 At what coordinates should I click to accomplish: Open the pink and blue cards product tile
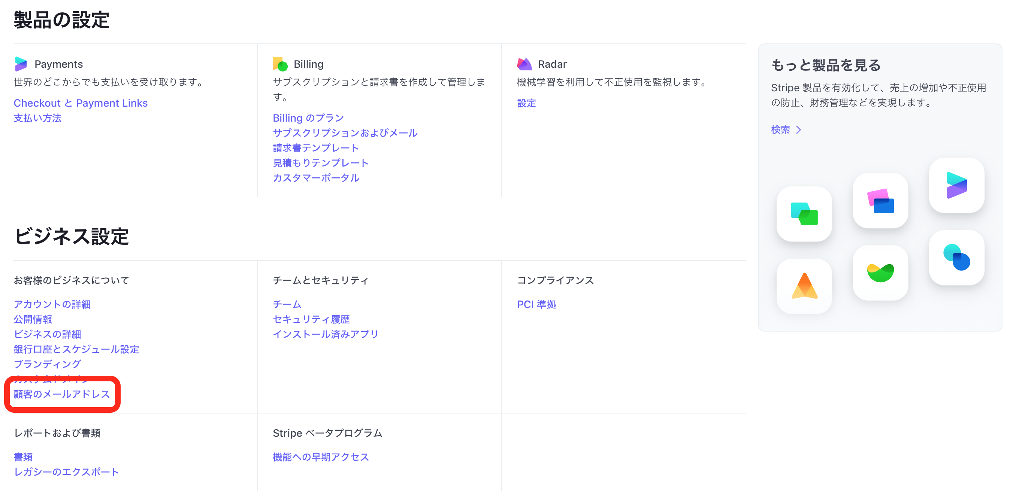point(880,201)
